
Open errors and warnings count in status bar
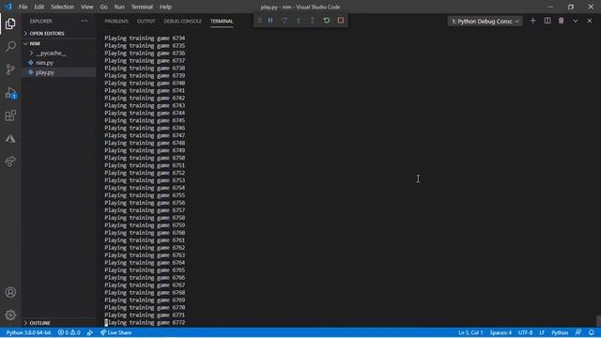click(69, 332)
